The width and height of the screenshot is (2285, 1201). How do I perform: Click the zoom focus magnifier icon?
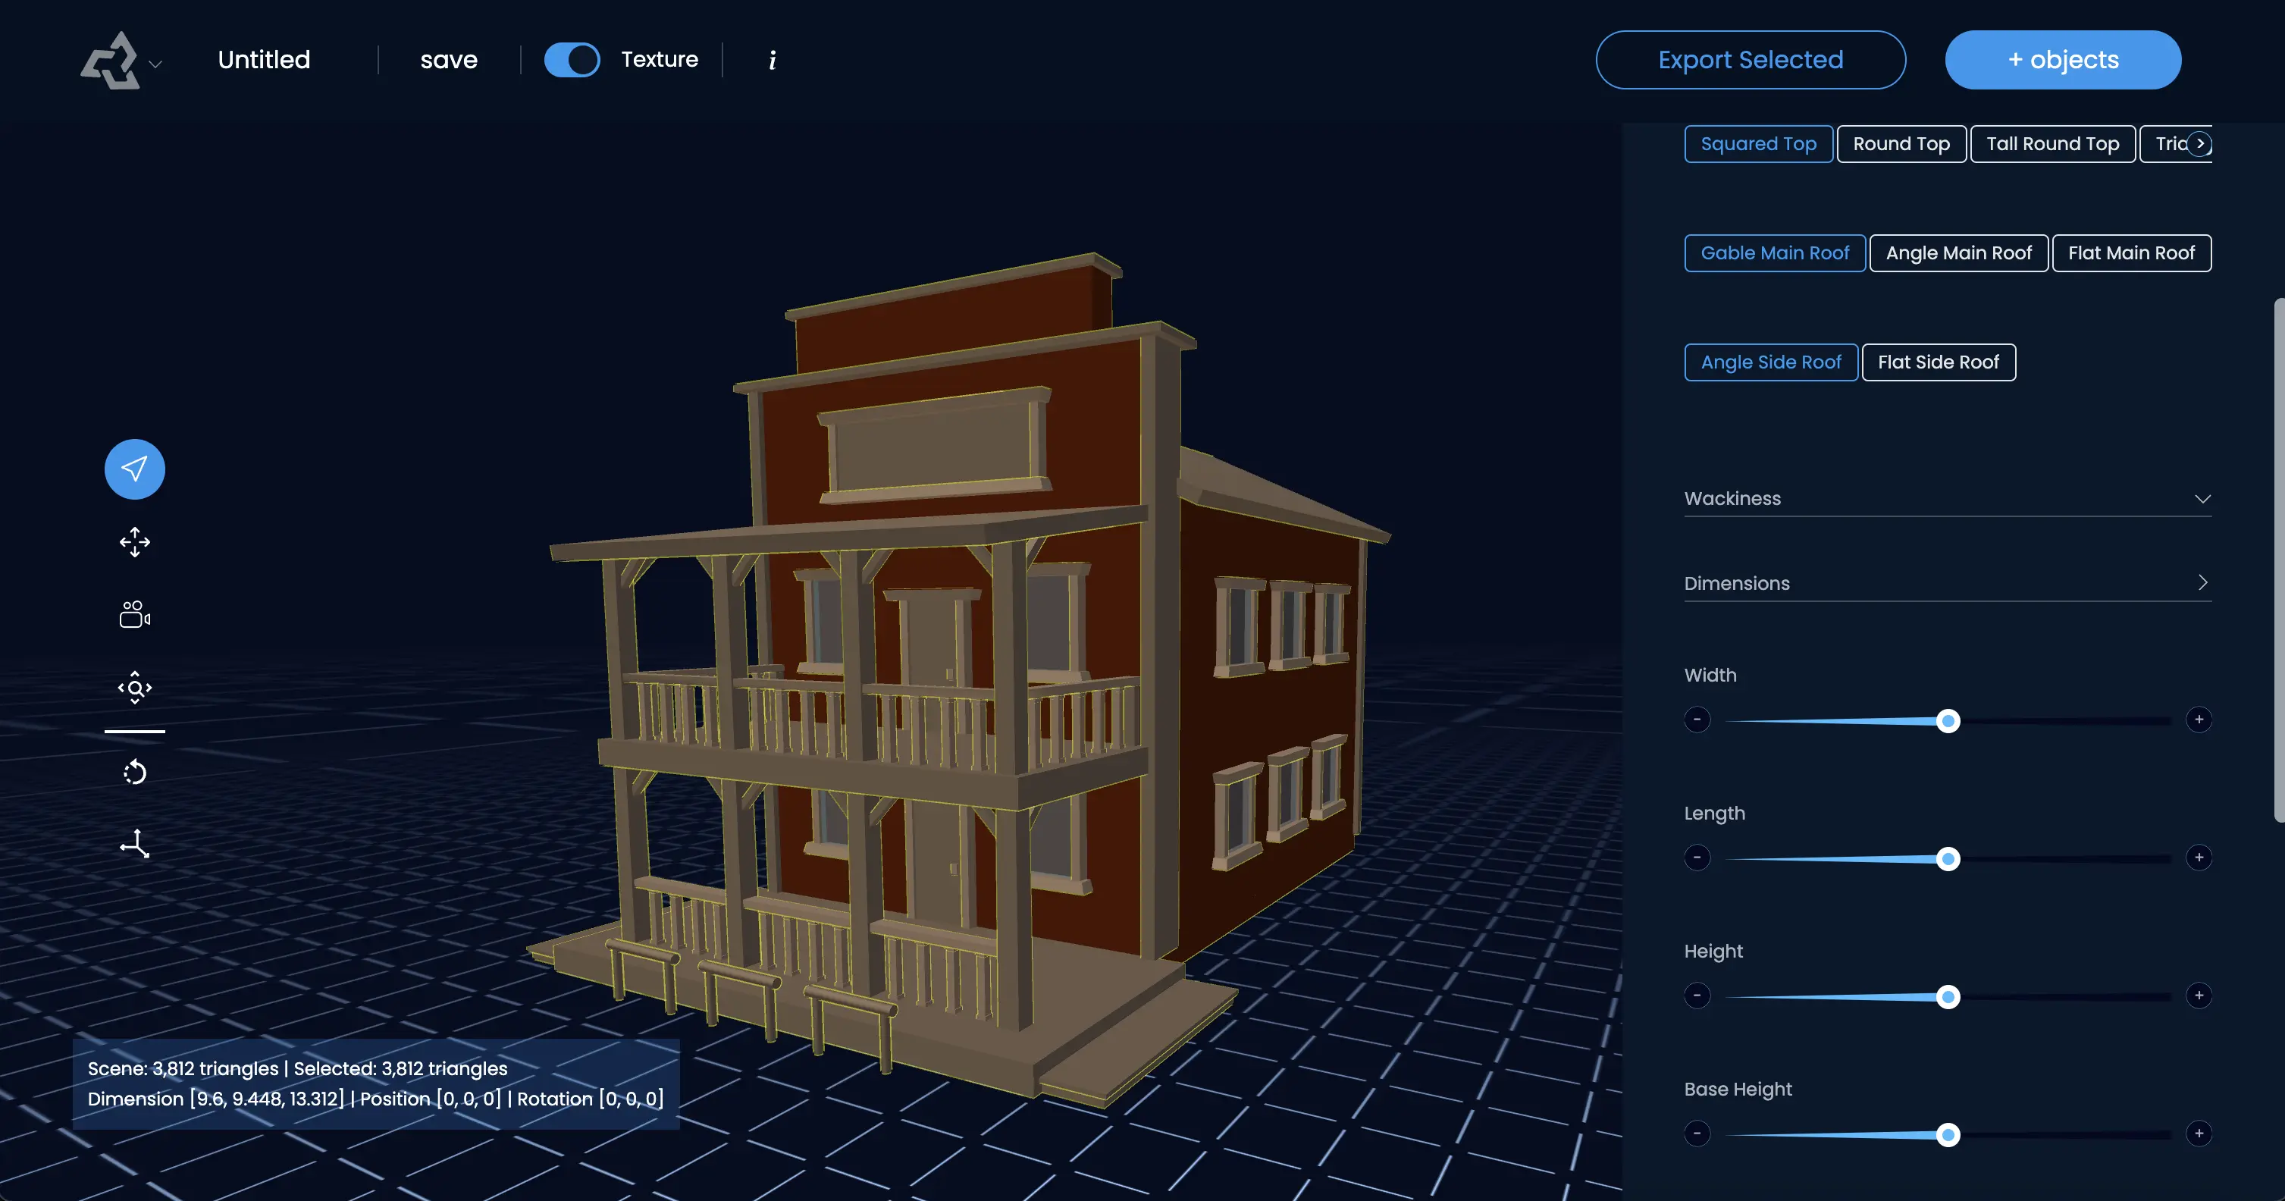tap(135, 688)
